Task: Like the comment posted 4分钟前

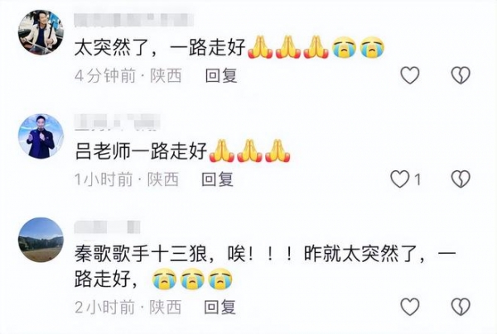Action: tap(410, 75)
